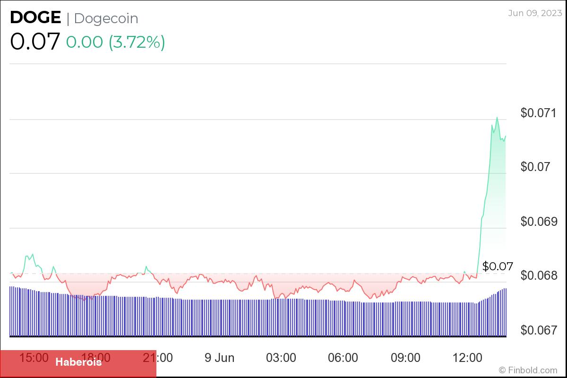This screenshot has height=378, width=567.
Task: Click the $0.067 price axis label
Action: pyautogui.click(x=540, y=330)
